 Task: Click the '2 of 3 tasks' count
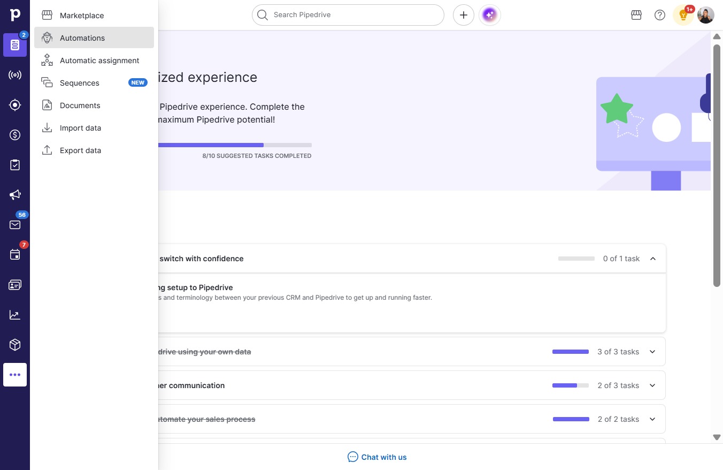pyautogui.click(x=618, y=385)
